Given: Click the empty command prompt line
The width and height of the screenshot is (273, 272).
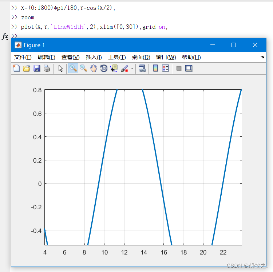Looking at the screenshot, I should point(15,36).
